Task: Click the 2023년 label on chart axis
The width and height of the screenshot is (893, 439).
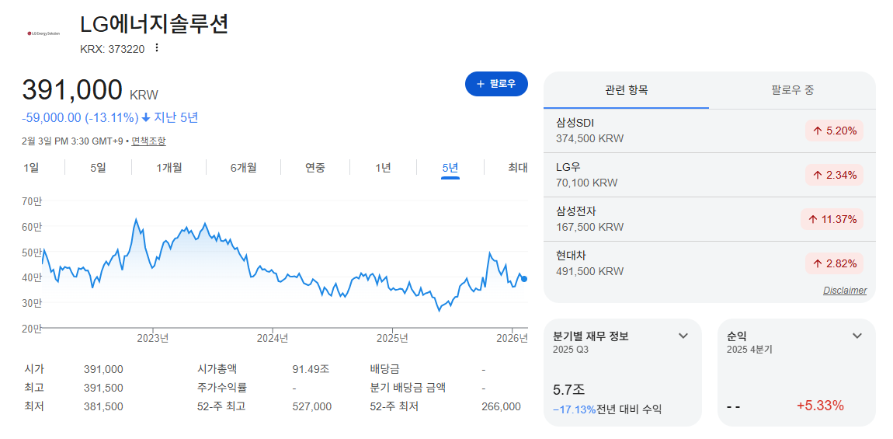Action: point(153,338)
